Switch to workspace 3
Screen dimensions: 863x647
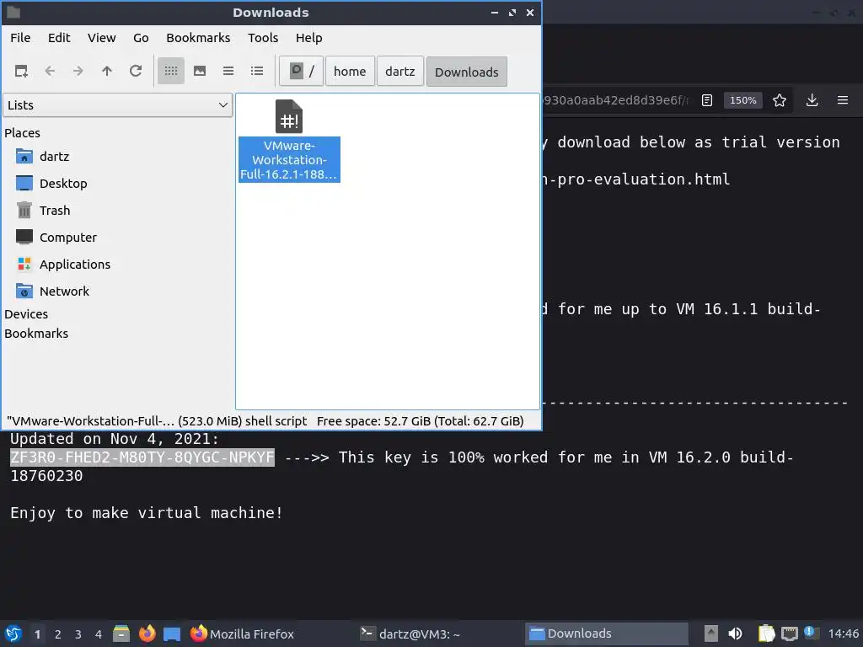(x=78, y=634)
